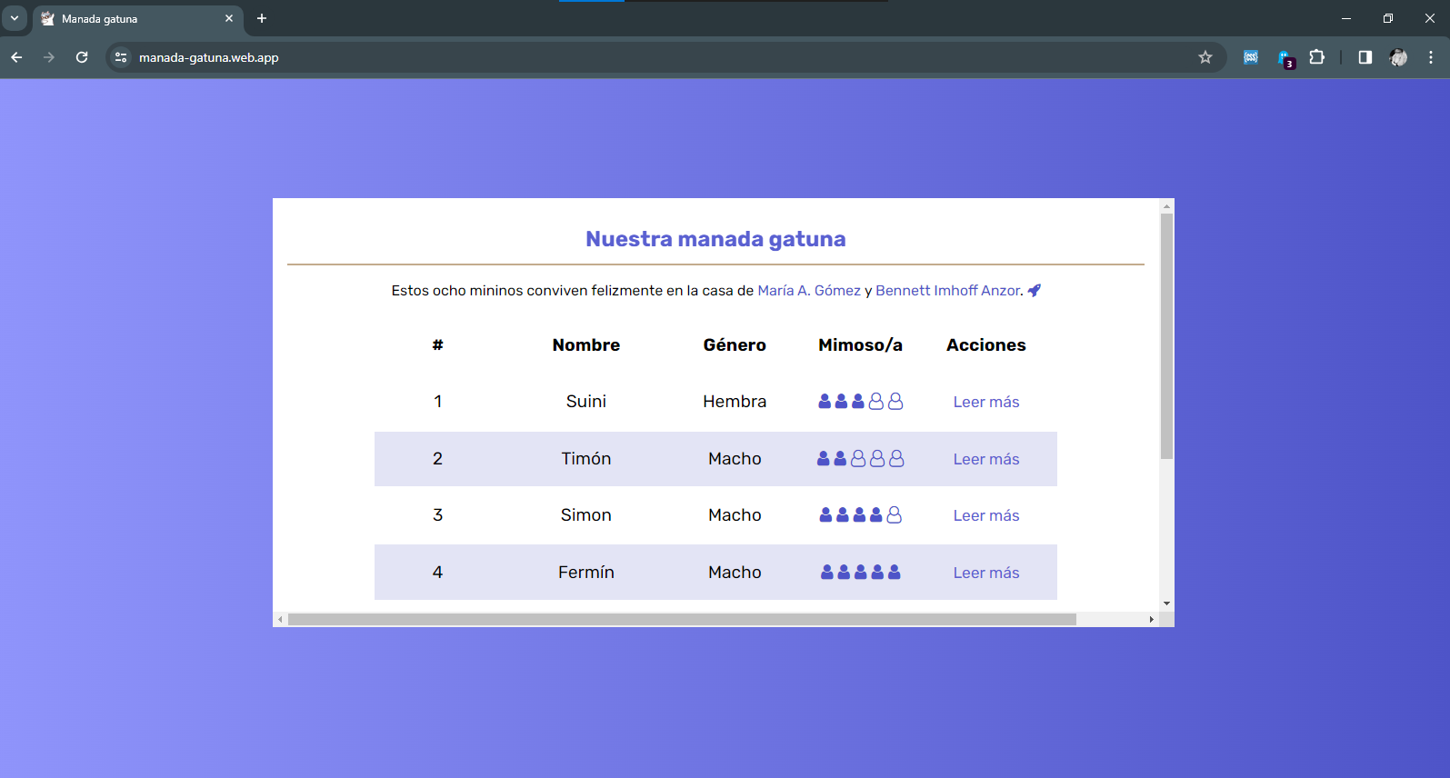Viewport: 1450px width, 778px height.
Task: Select the name cell Suini
Action: pos(586,401)
